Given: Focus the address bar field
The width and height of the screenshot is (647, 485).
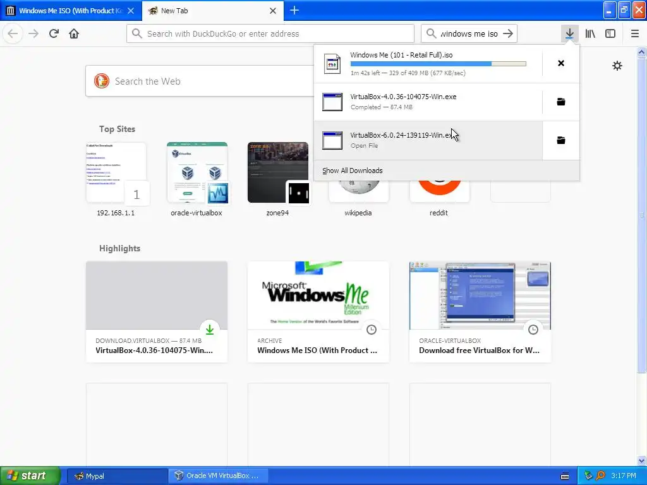Looking at the screenshot, I should click(x=270, y=33).
